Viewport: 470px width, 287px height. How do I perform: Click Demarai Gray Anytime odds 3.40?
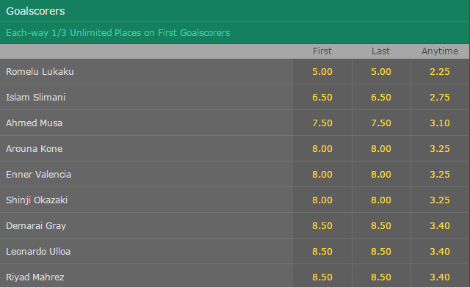point(440,225)
